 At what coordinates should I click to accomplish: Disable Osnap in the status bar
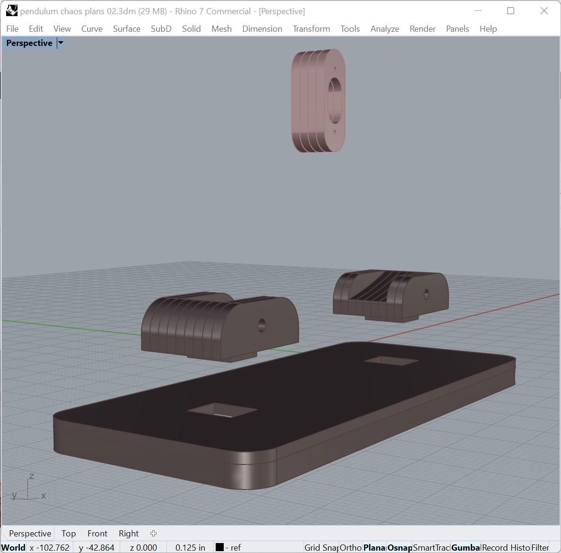[x=399, y=548]
